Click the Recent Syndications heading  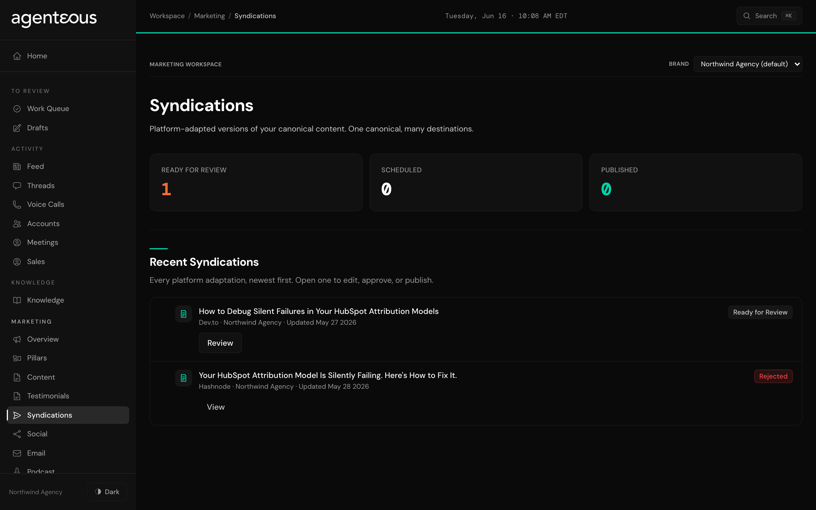pos(204,262)
